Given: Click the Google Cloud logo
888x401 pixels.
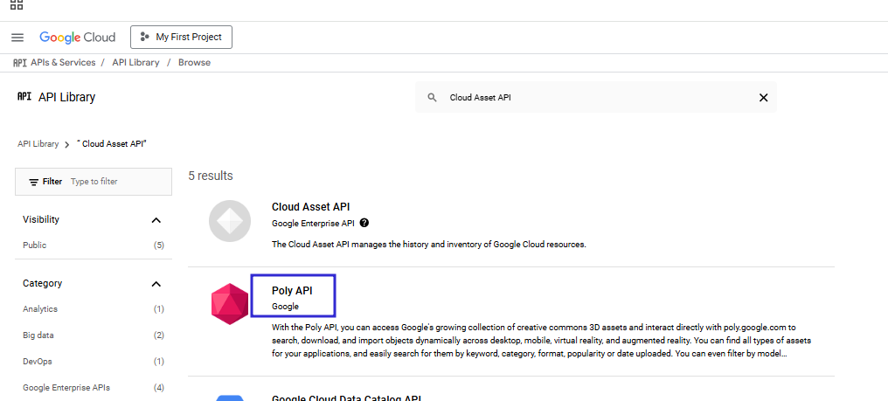Looking at the screenshot, I should [x=77, y=38].
